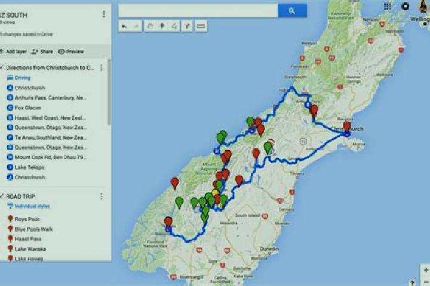Click the Preview button
This screenshot has height=286, width=430.
[x=71, y=51]
